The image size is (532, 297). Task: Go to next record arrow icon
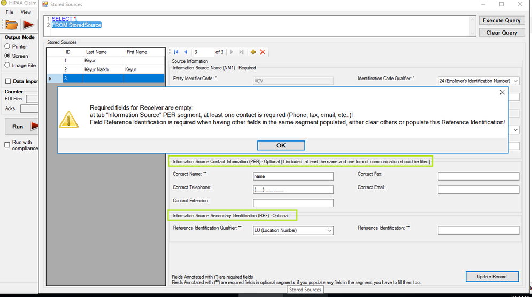coord(232,52)
